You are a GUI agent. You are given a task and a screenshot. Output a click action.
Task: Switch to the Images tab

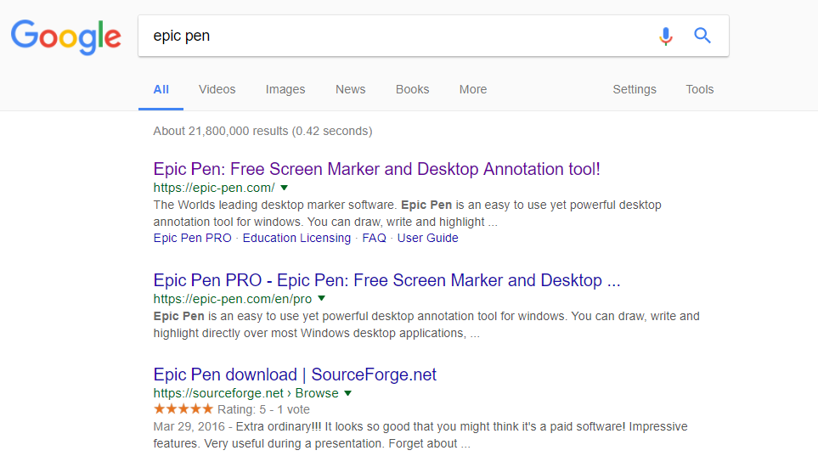click(285, 89)
